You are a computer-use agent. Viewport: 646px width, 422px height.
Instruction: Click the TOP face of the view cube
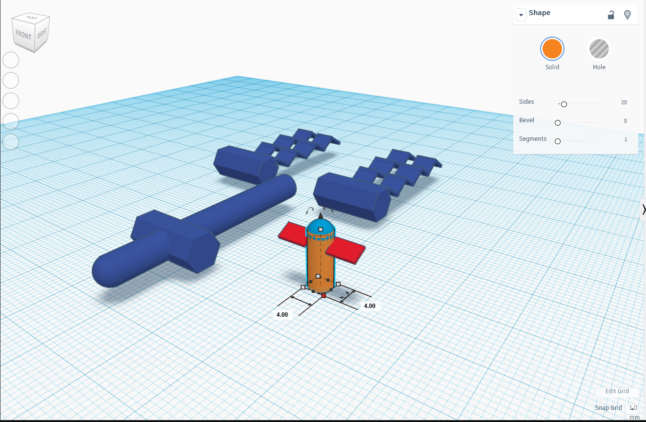32,18
